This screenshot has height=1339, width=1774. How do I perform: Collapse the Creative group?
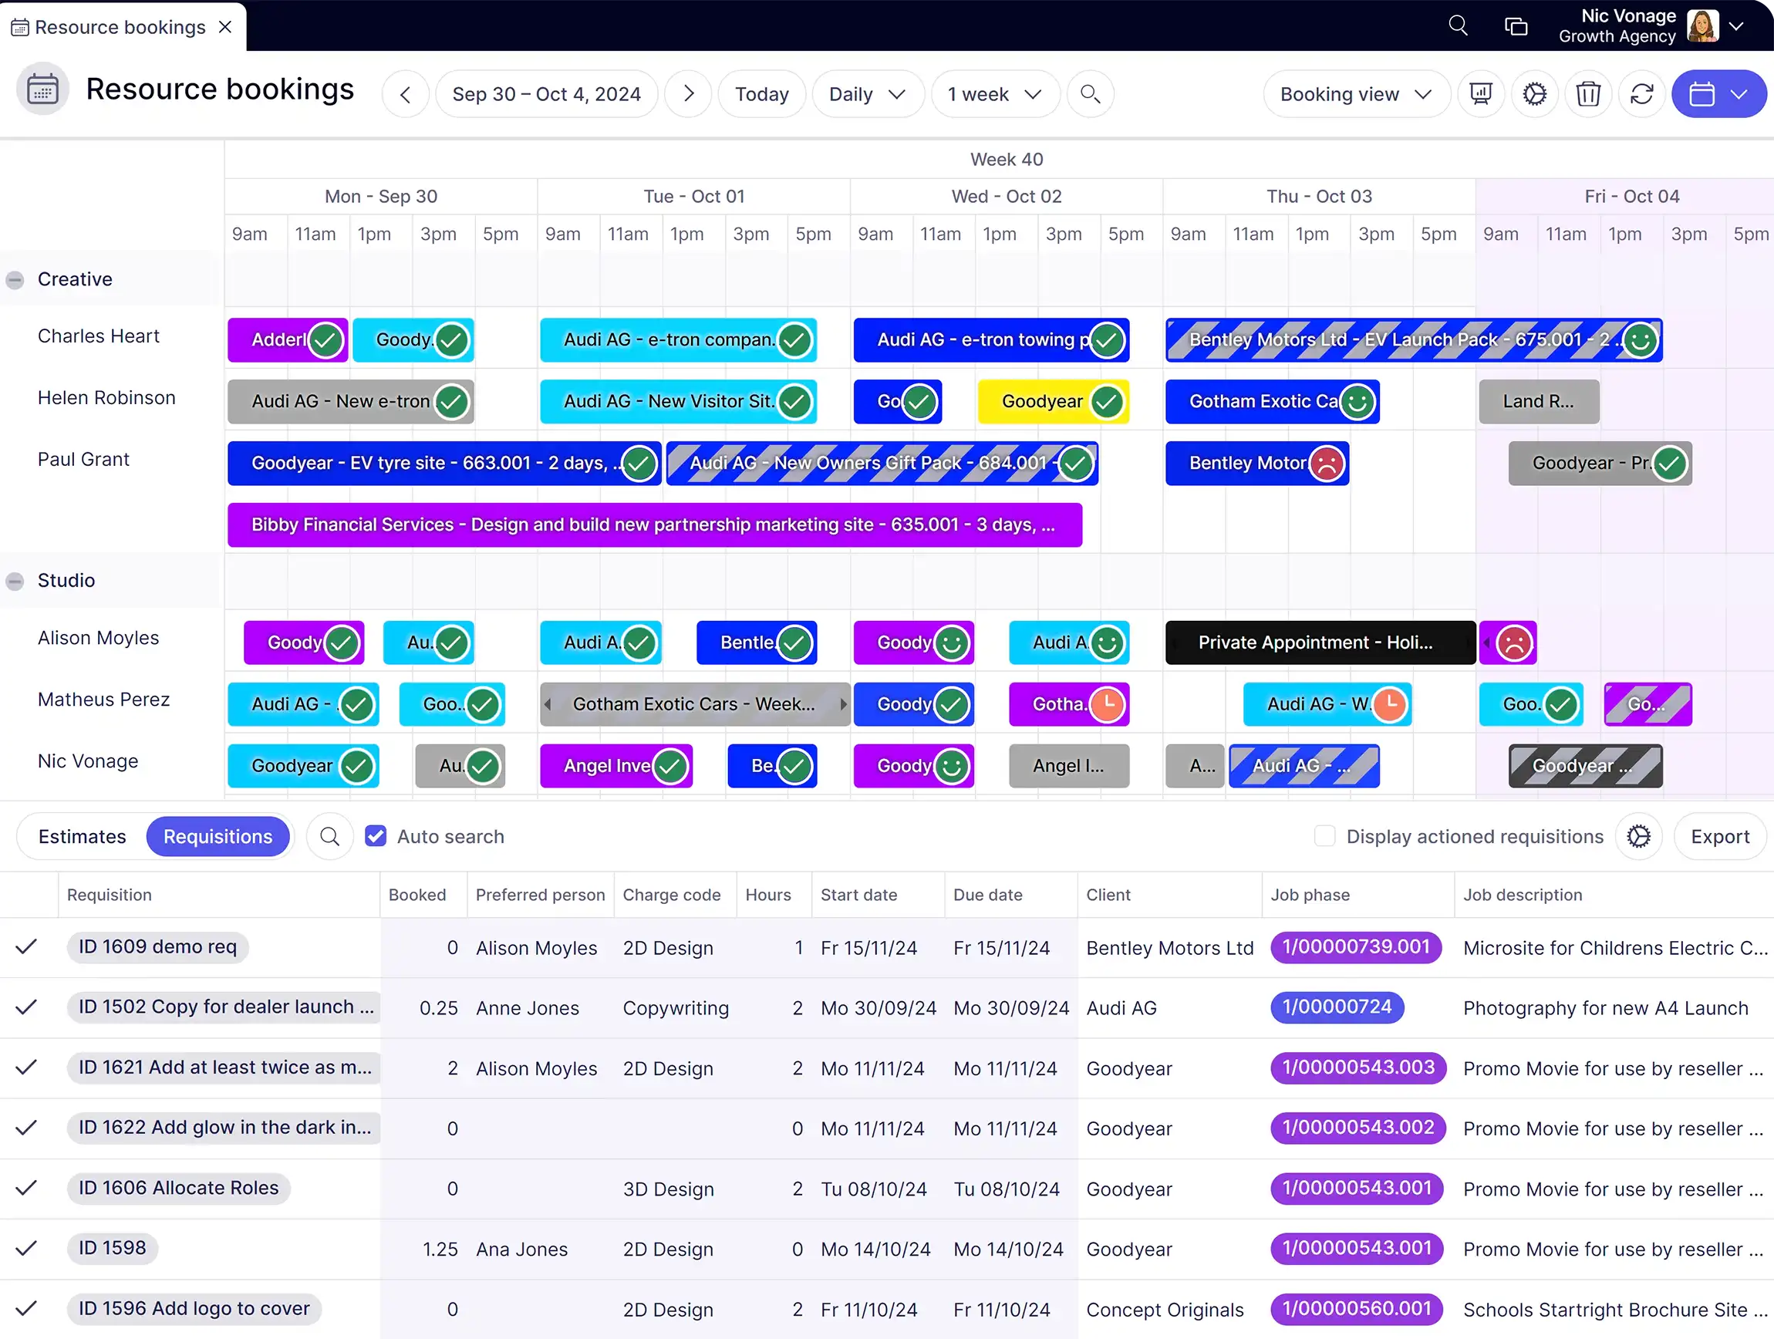click(x=15, y=280)
